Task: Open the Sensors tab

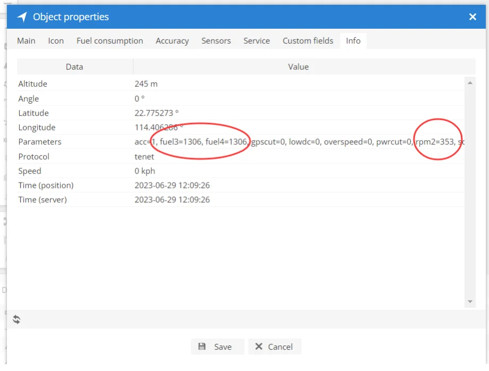Action: point(216,41)
